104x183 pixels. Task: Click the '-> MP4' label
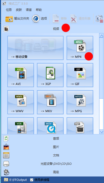pos(76,57)
